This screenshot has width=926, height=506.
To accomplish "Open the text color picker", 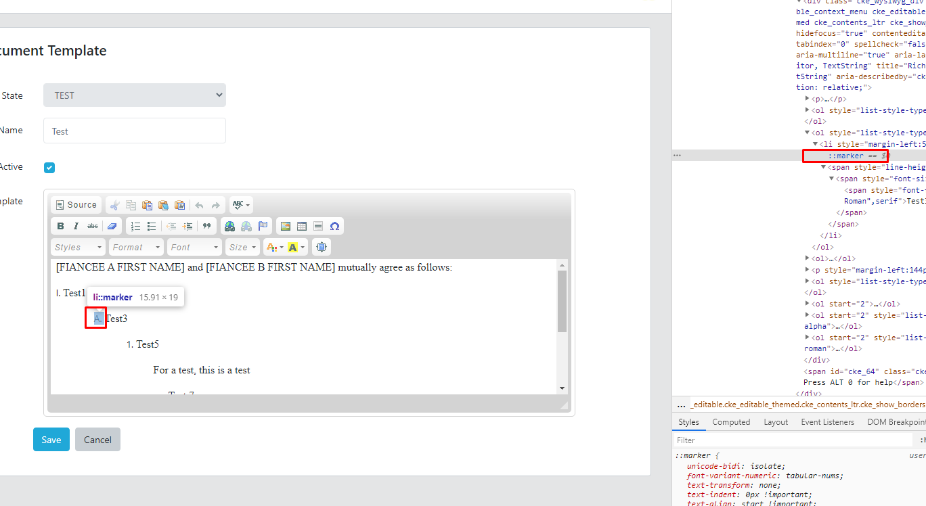I will pos(273,247).
